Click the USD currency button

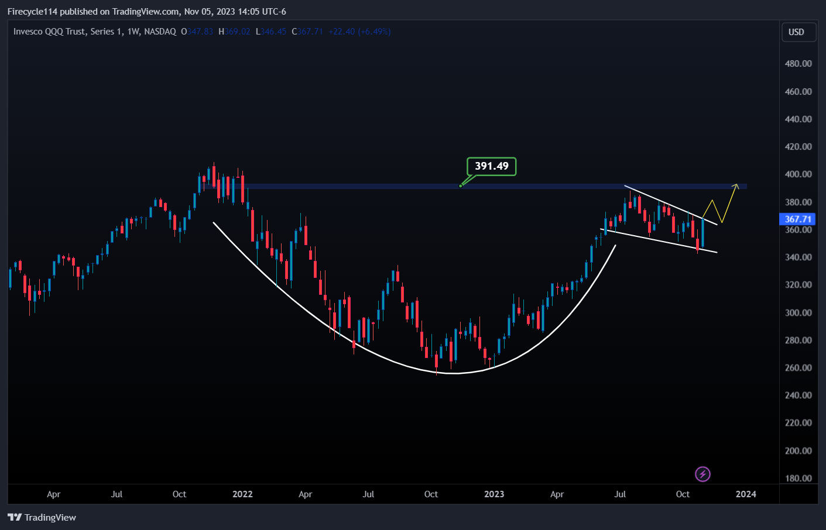(x=798, y=32)
